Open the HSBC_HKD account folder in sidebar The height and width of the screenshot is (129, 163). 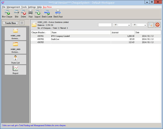15,47
